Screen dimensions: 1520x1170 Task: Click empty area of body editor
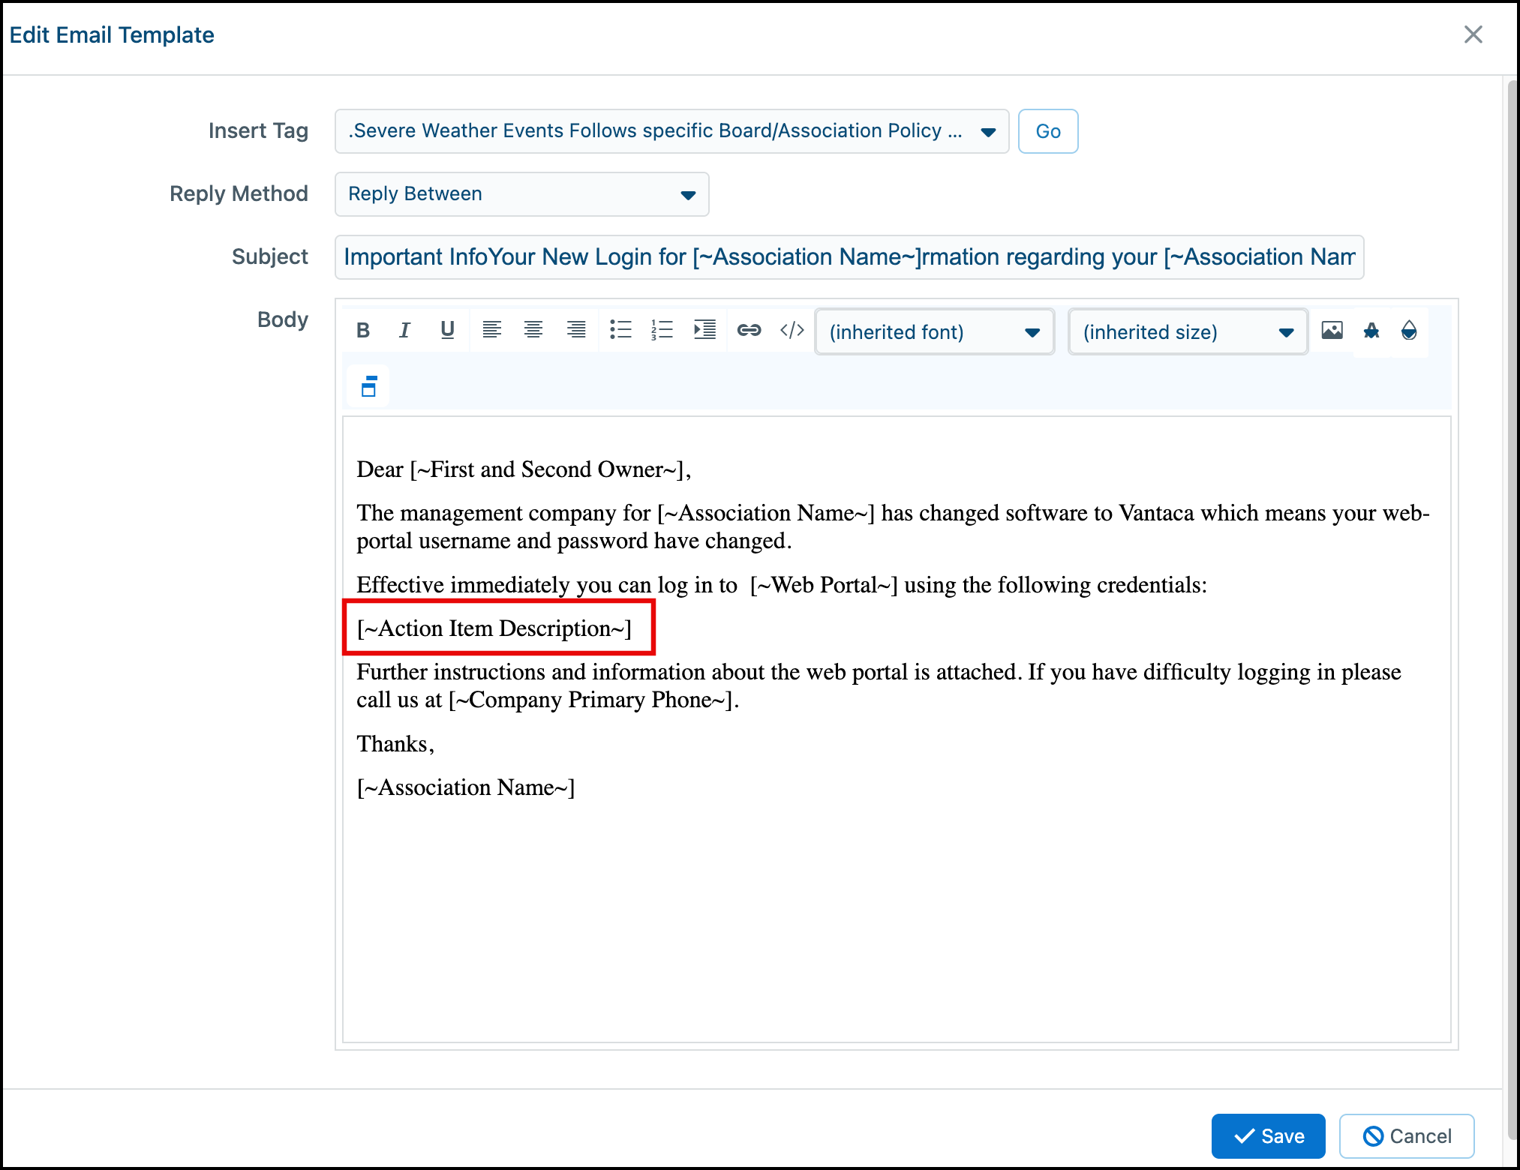click(x=897, y=922)
